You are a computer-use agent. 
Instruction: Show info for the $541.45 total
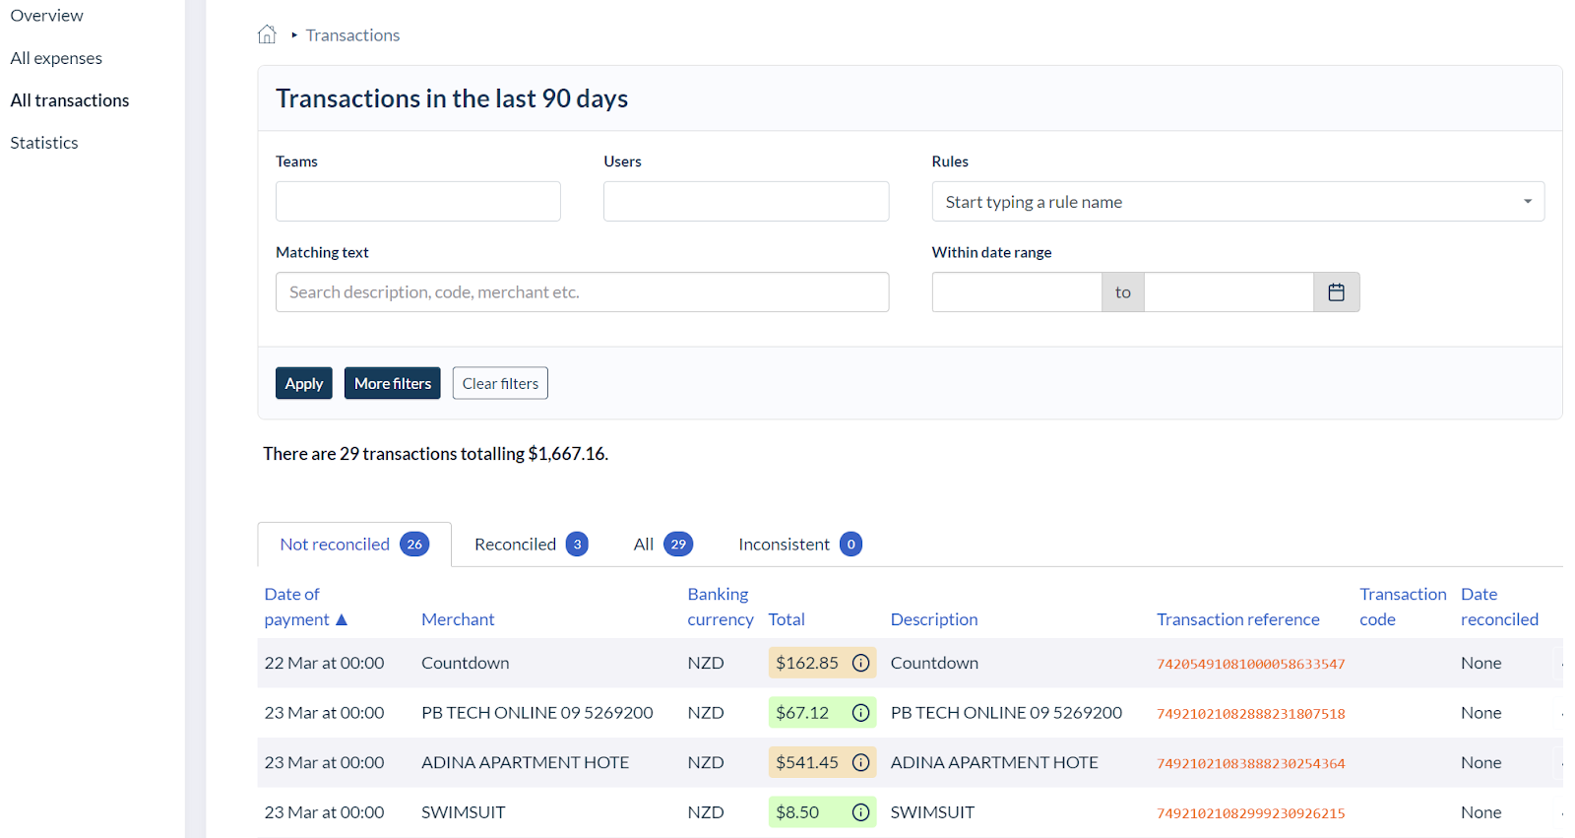860,762
